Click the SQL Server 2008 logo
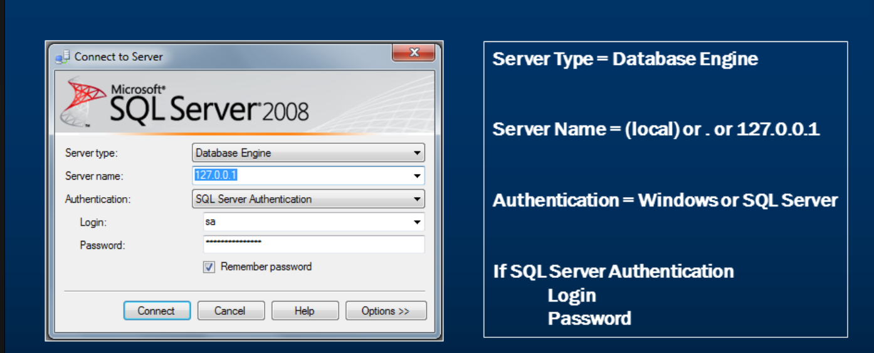Image resolution: width=874 pixels, height=353 pixels. coord(186,103)
